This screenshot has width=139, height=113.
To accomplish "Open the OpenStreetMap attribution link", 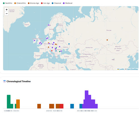I will [x=132, y=69].
